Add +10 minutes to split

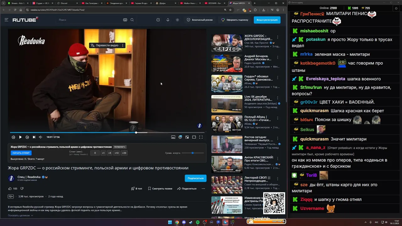pyautogui.click(x=117, y=153)
